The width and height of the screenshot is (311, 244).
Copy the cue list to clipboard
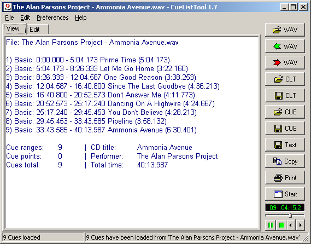tap(285, 161)
